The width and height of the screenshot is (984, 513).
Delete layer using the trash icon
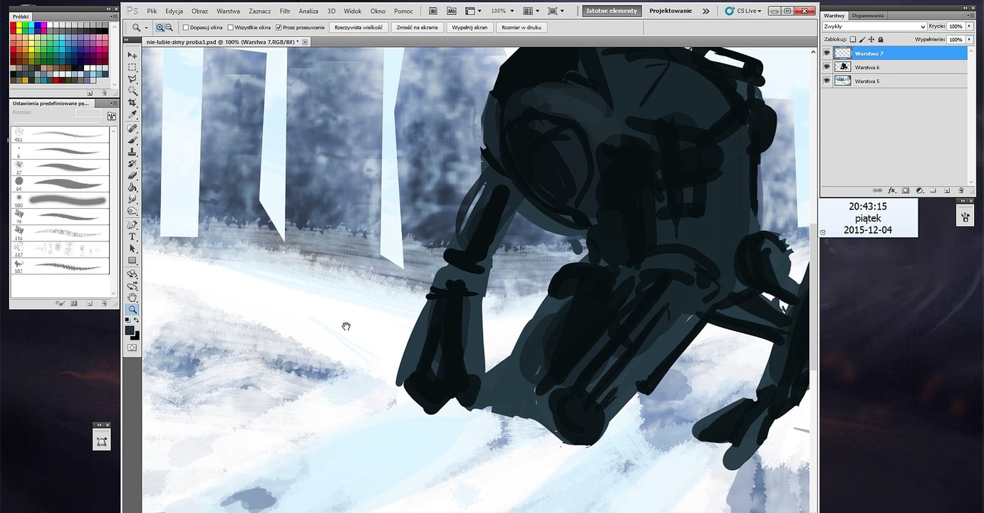pos(960,190)
